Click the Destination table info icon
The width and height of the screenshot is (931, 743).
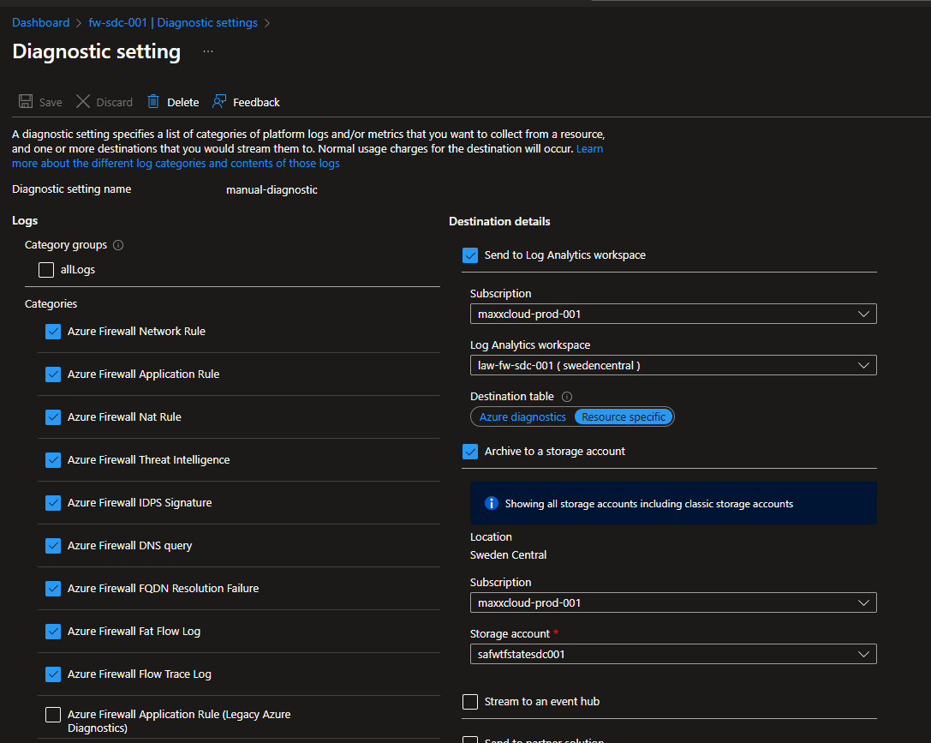coord(567,397)
